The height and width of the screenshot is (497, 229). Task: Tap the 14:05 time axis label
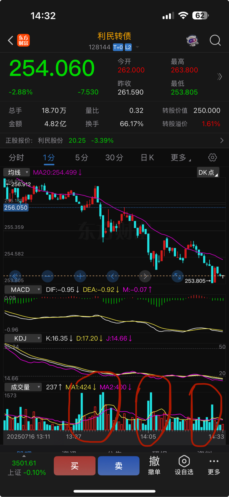[148, 436]
